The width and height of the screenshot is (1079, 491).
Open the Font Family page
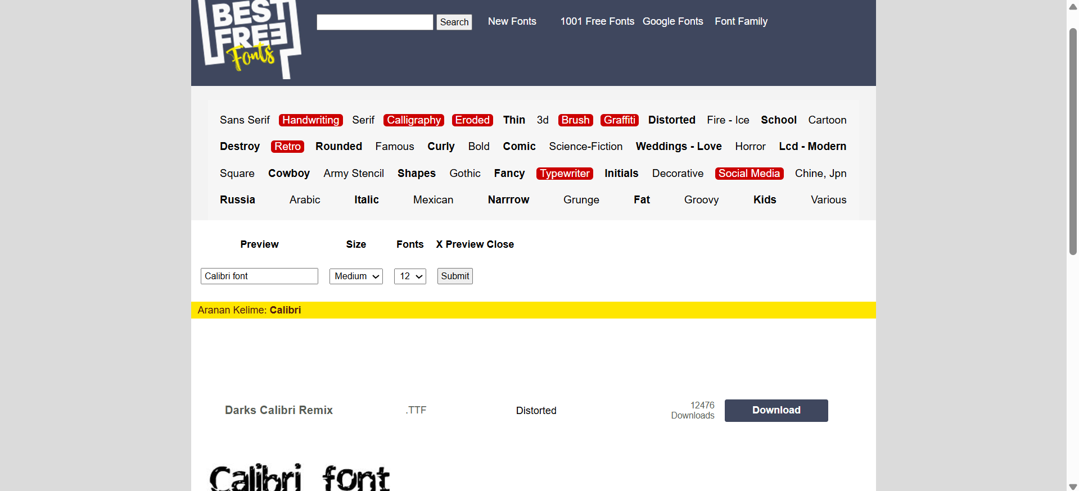(741, 21)
